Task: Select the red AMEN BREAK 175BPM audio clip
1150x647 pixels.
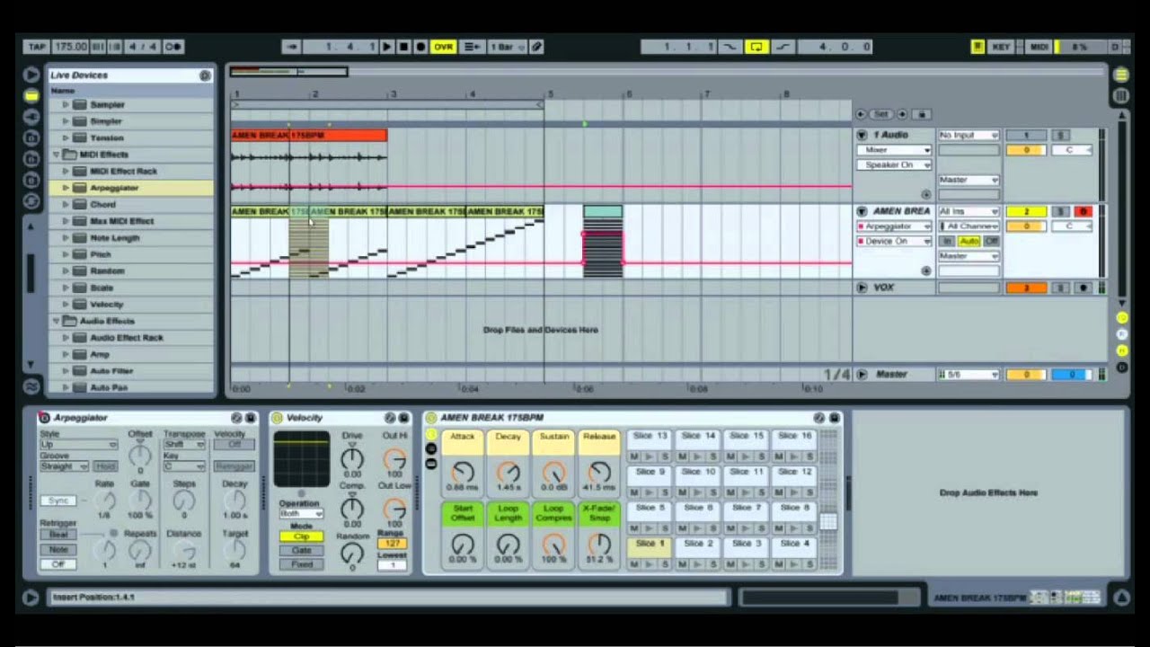Action: (309, 136)
